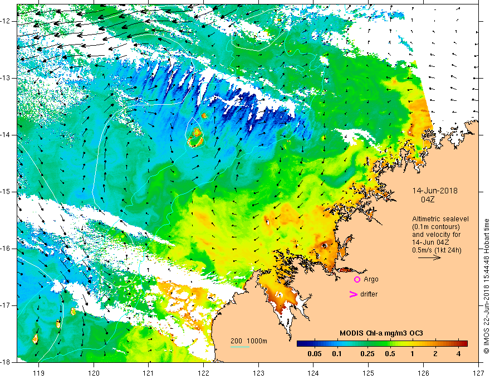Click the dark red end of chlorophyll colorbar
Image resolution: width=490 pixels, height=379 pixels.
(x=463, y=344)
